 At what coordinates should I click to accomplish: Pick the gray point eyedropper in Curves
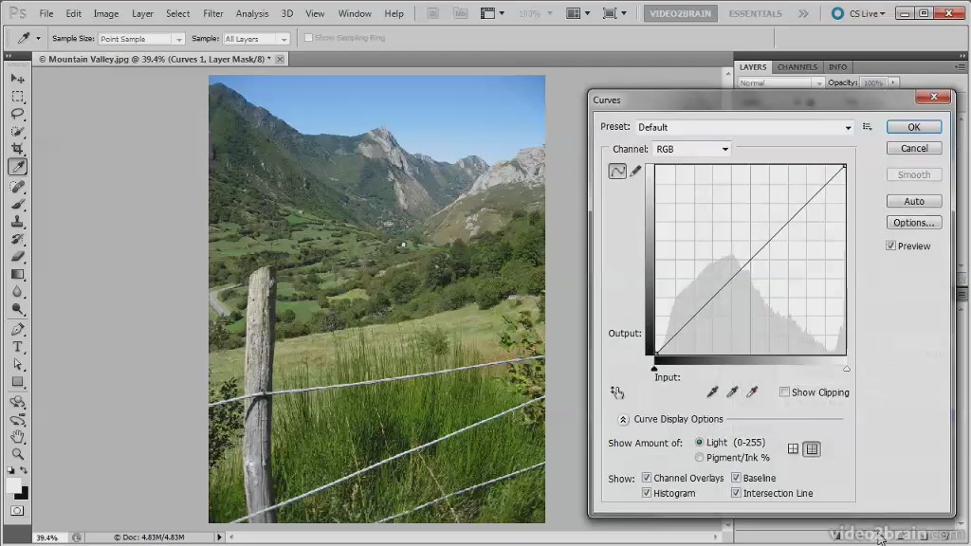[x=732, y=391]
